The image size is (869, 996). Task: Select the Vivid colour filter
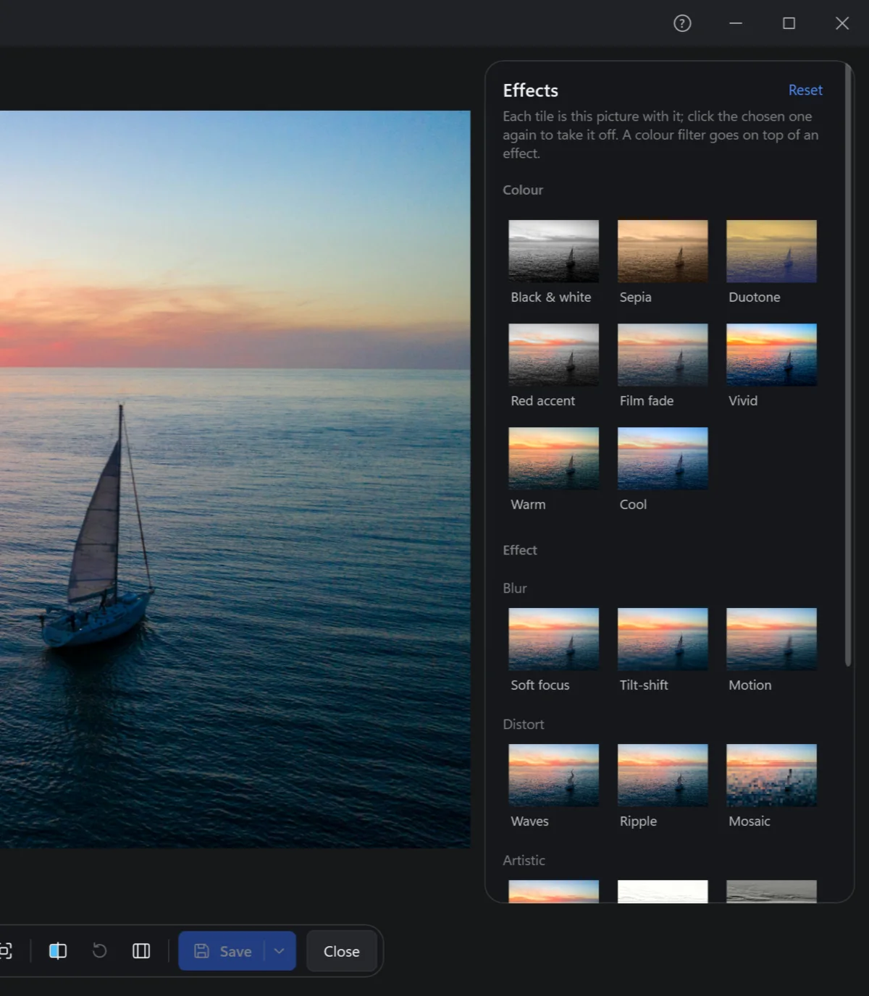771,354
